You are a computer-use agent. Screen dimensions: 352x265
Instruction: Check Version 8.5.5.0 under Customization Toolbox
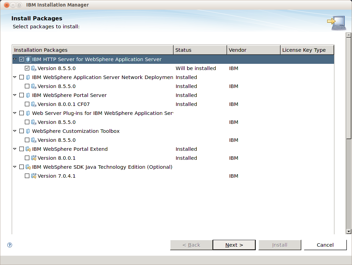click(x=27, y=140)
